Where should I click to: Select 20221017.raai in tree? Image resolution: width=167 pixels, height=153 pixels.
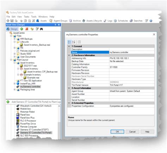pos(30,66)
